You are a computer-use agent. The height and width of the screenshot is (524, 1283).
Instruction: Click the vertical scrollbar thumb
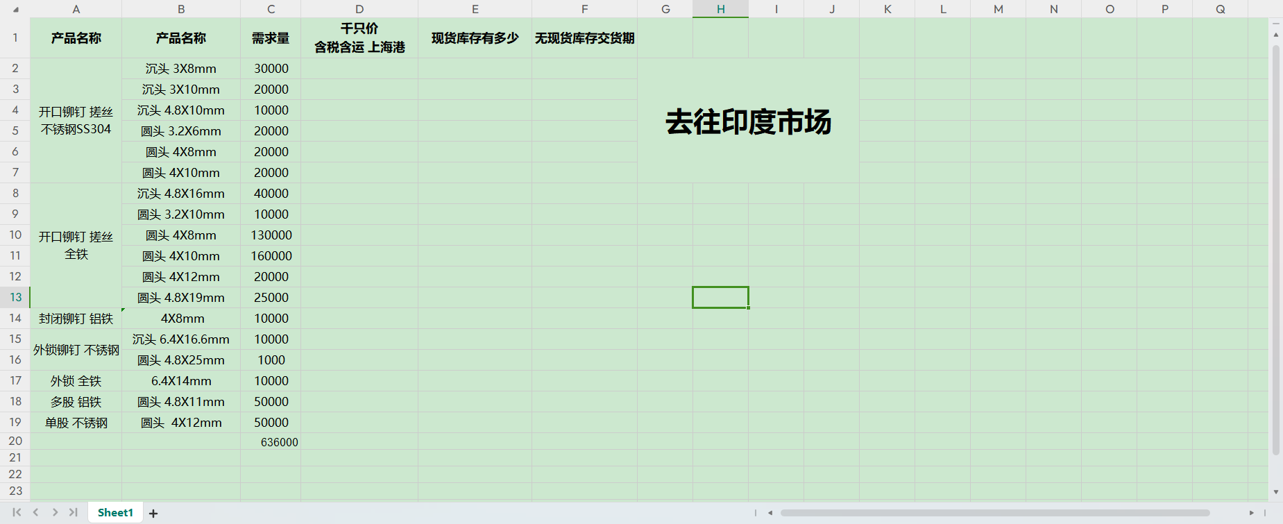click(1275, 250)
